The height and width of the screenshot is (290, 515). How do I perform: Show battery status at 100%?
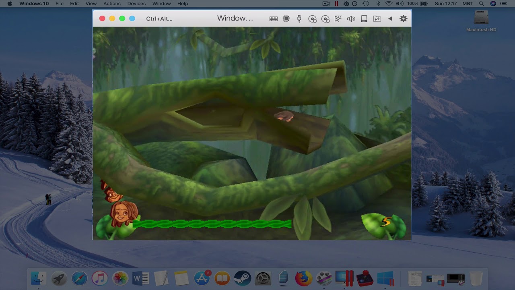(418, 4)
